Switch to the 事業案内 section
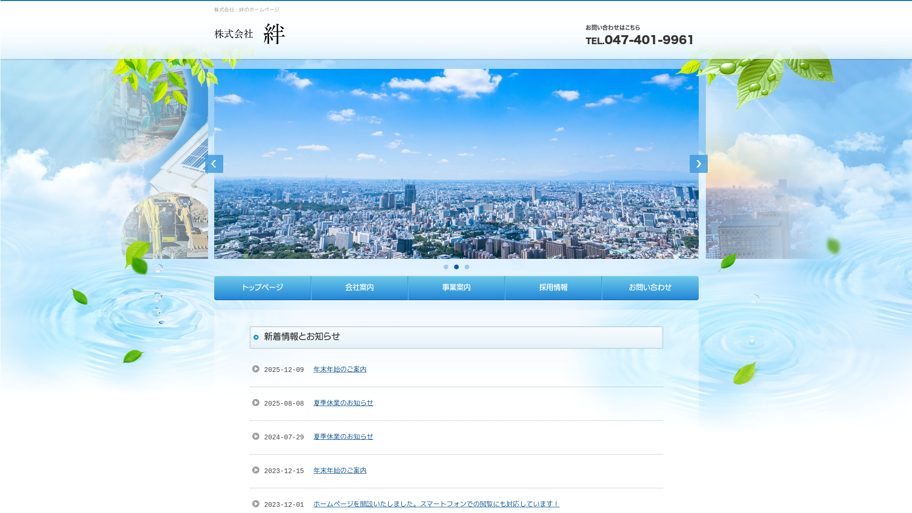This screenshot has height=513, width=912. coord(456,287)
